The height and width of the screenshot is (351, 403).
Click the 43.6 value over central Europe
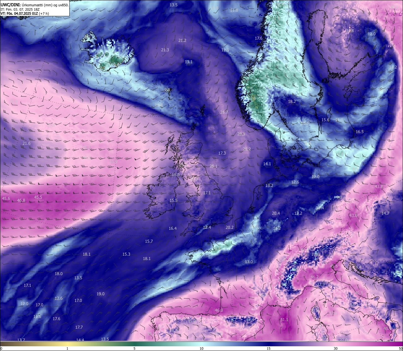coord(354,215)
